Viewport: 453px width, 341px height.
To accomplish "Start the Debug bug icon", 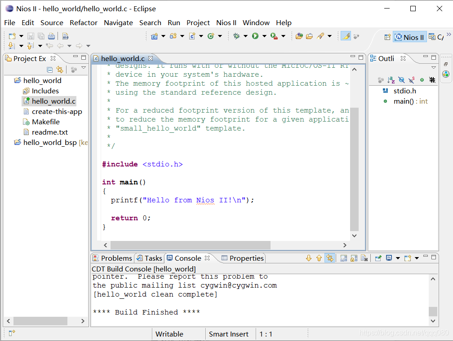I will pyautogui.click(x=236, y=36).
